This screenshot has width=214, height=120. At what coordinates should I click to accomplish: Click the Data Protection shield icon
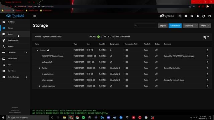(x=4, y=40)
